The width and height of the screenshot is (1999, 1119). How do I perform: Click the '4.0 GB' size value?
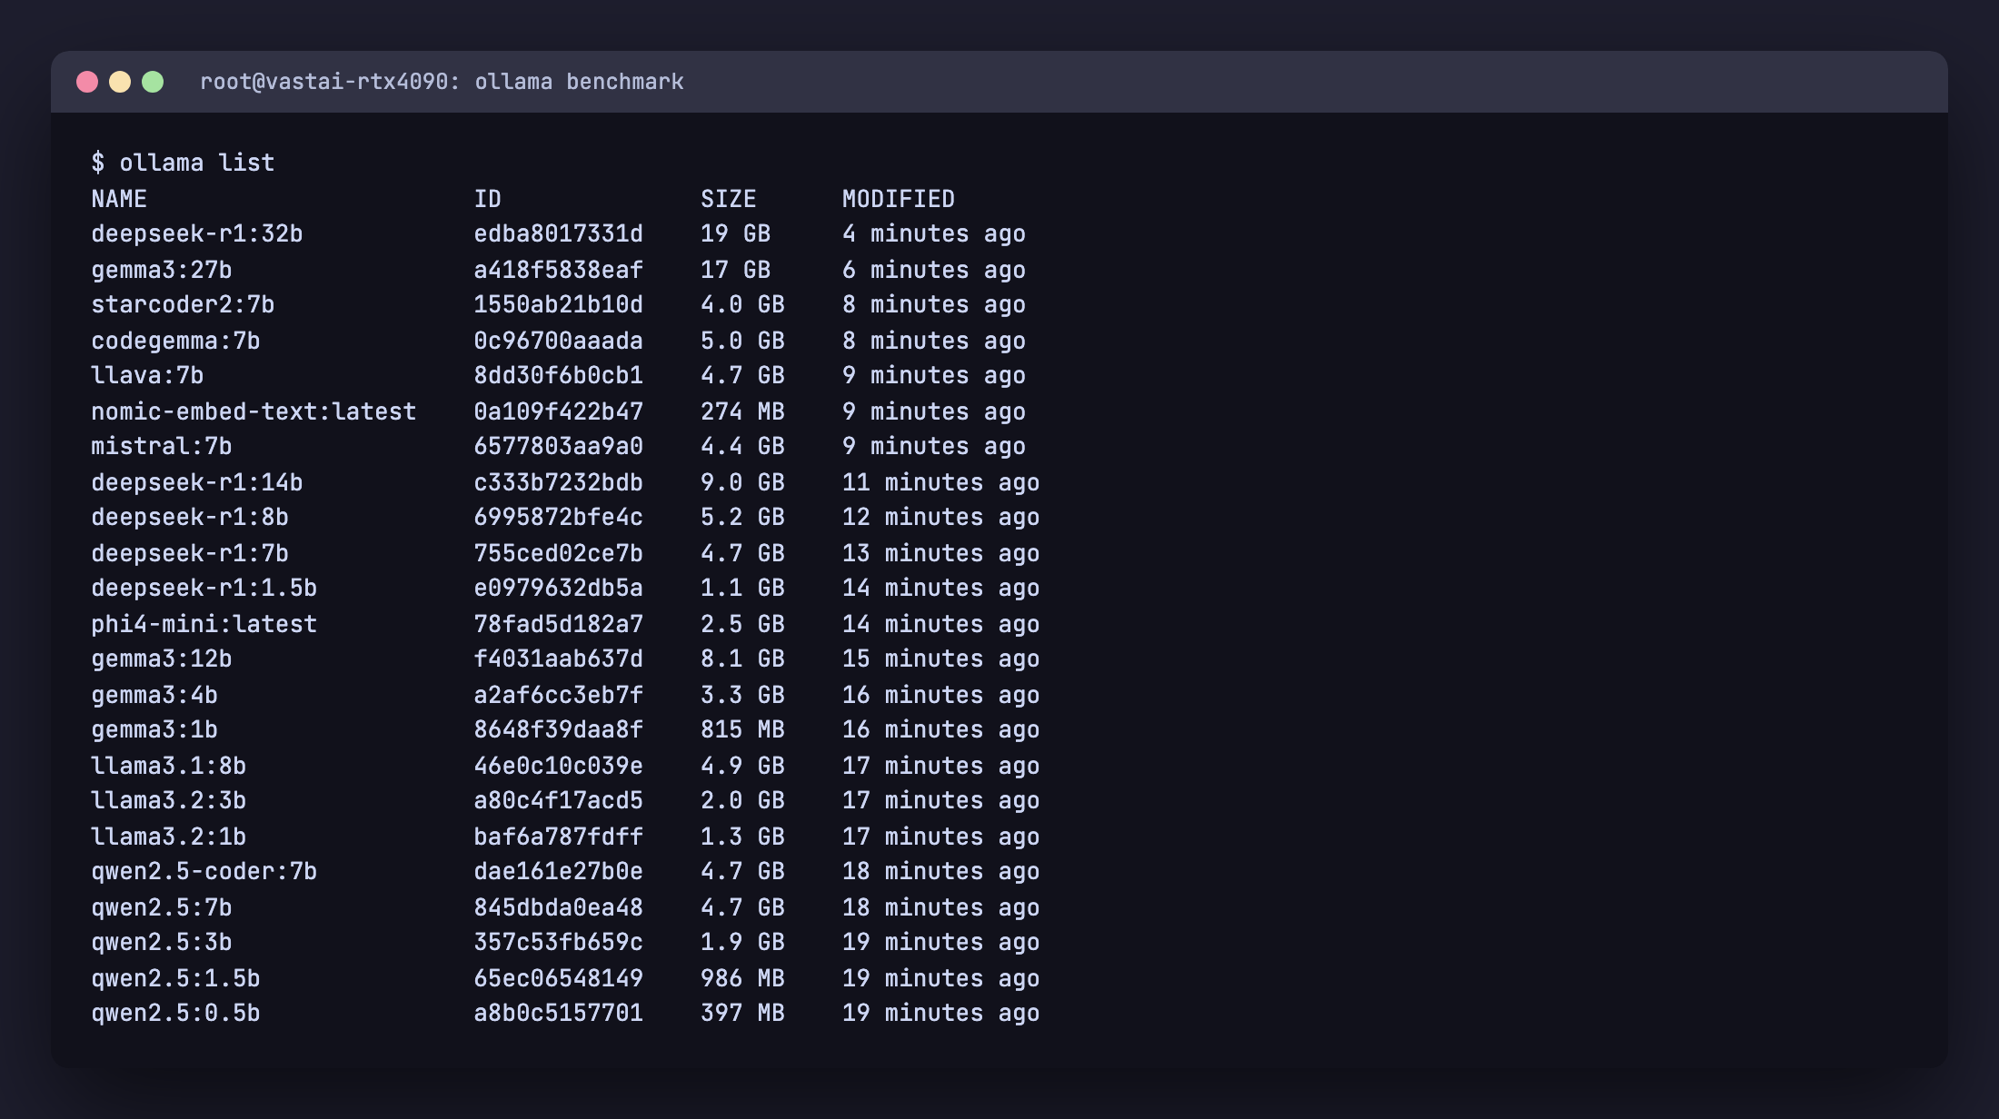click(743, 304)
